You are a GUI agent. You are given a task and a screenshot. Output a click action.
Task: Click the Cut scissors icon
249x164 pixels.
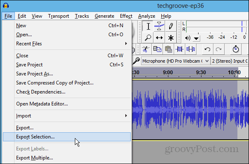tap(146, 49)
